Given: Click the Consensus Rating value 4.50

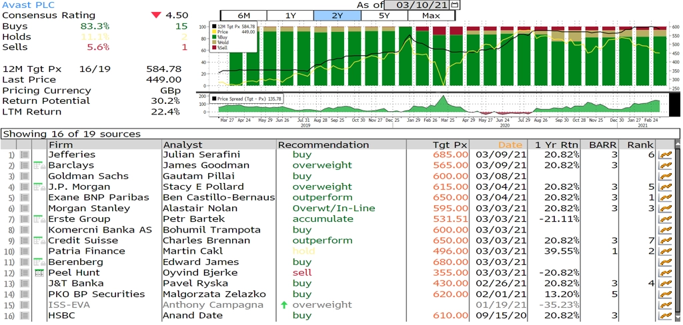Looking at the screenshot, I should click(176, 15).
